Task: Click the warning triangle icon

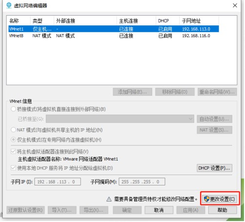Action: 109,199
